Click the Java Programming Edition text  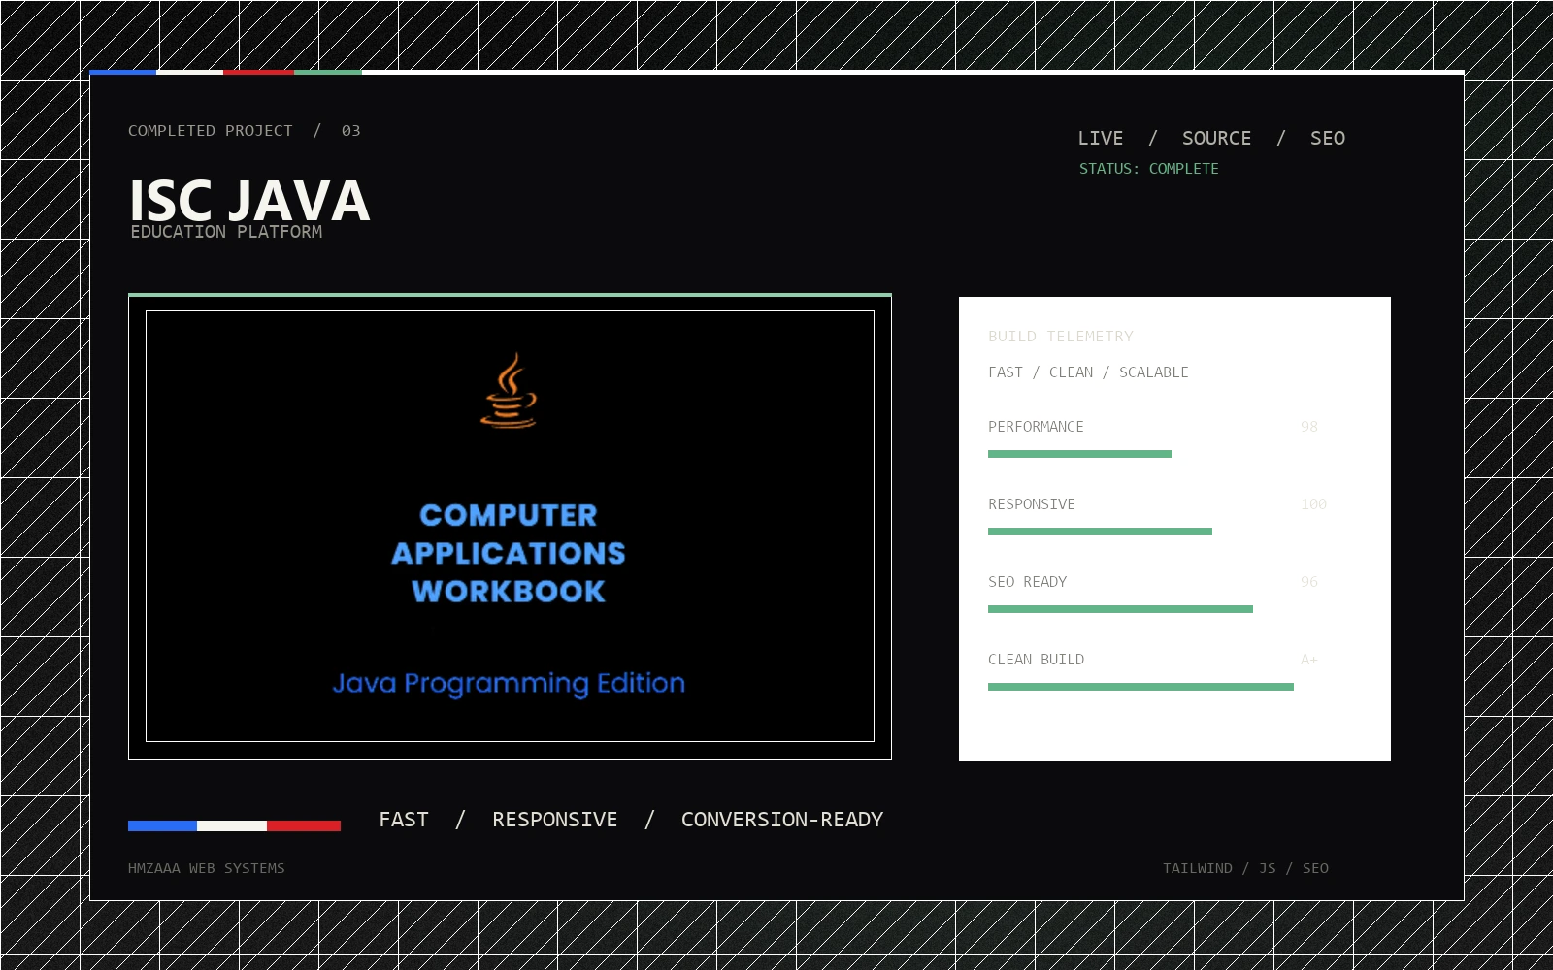[x=509, y=683]
